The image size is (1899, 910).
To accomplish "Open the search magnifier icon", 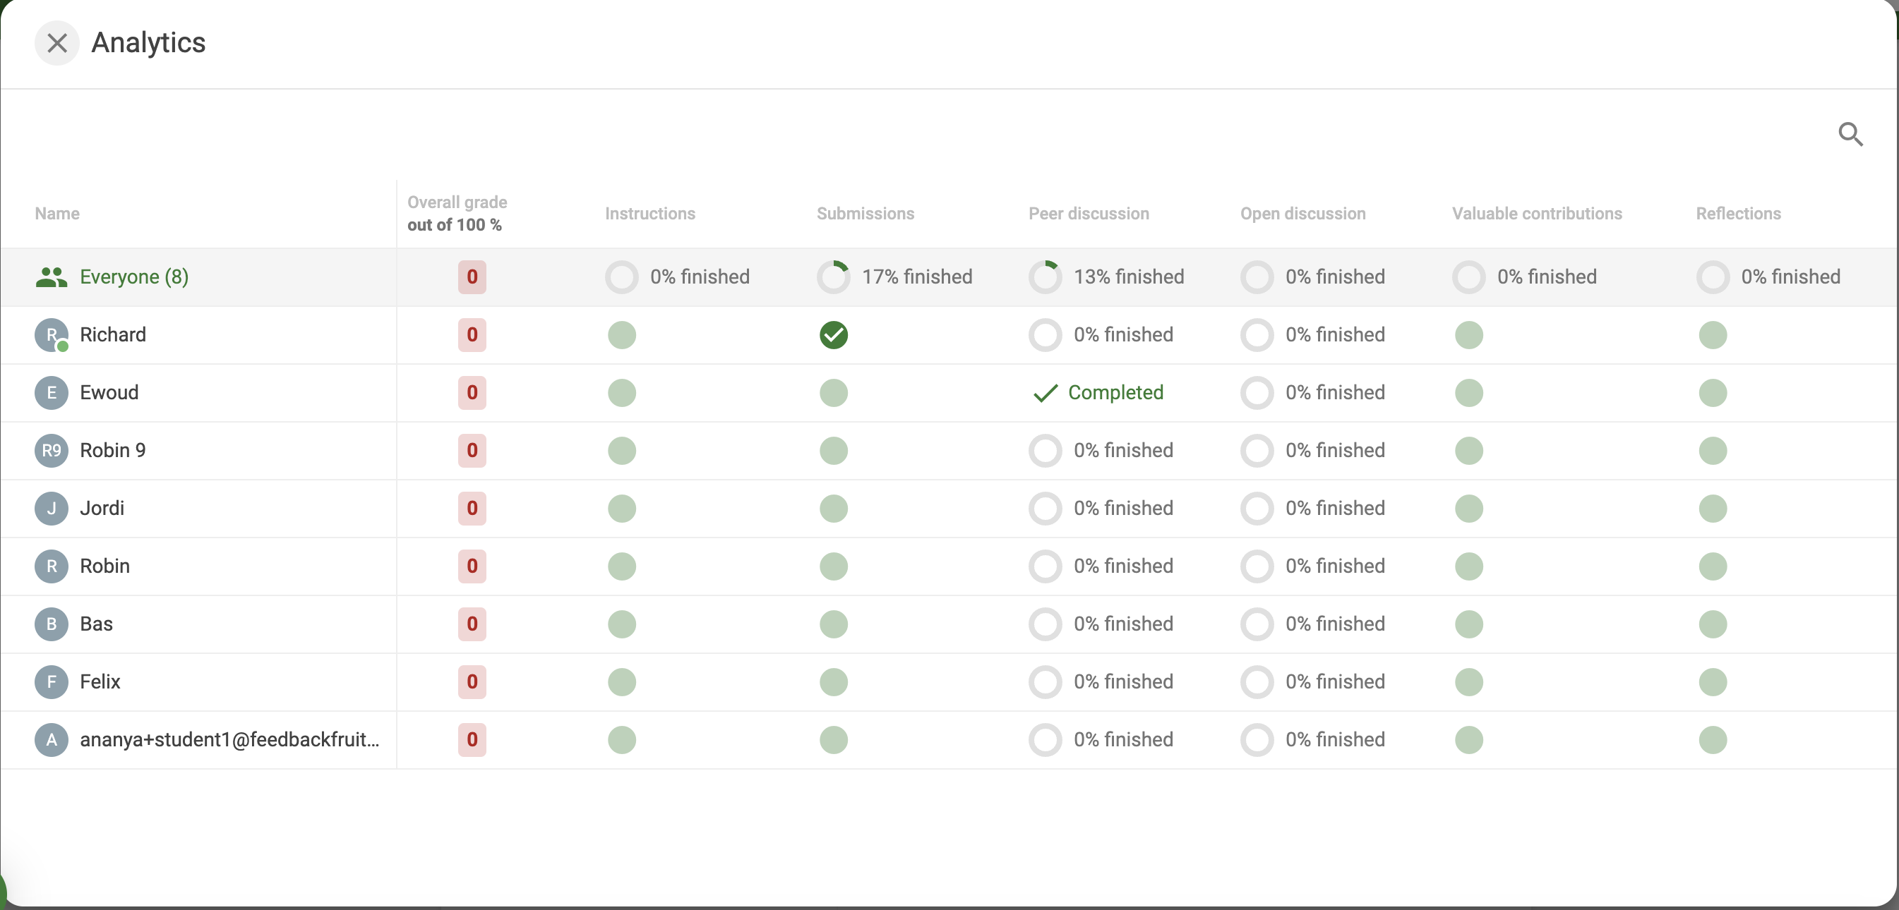I will click(1850, 134).
